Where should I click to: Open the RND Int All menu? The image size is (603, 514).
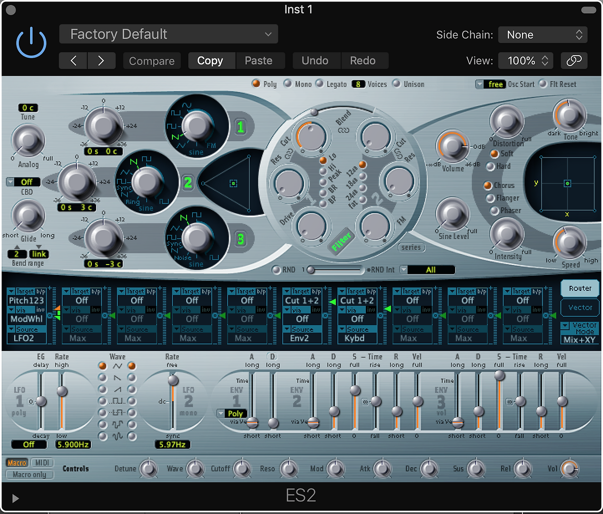427,270
